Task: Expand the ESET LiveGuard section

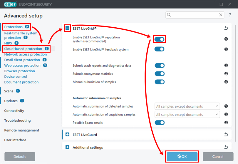Action: pos(67,134)
